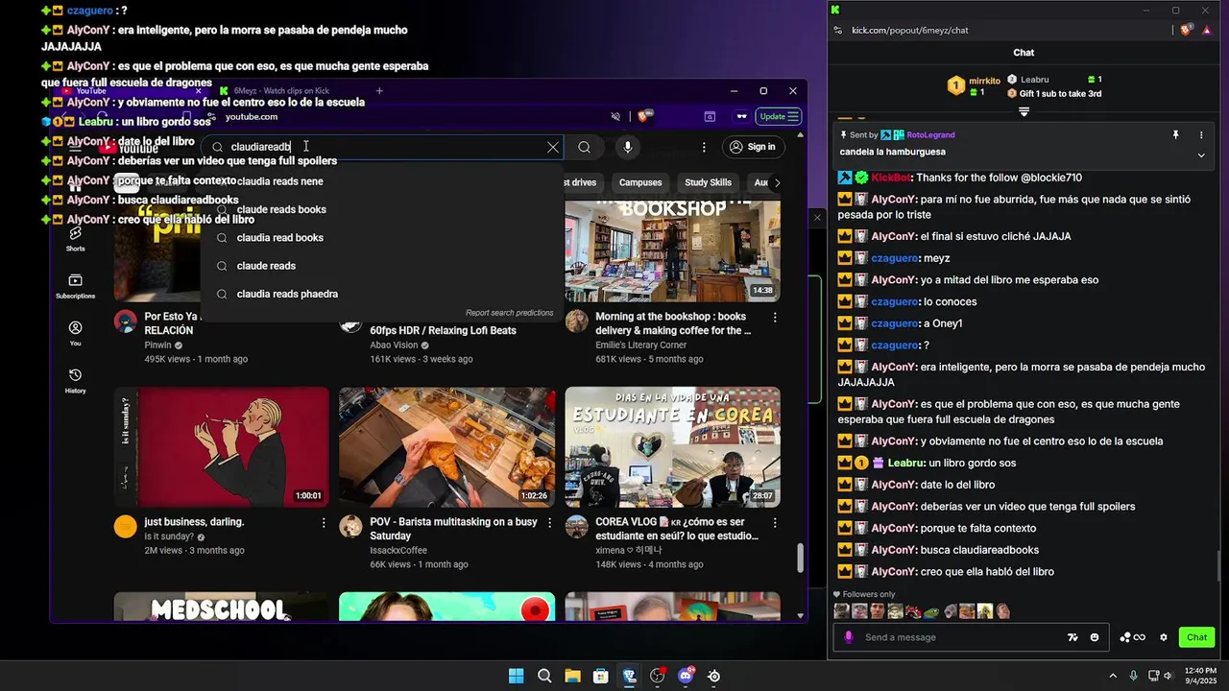
Task: Choose suggestion 'claude reads books'
Action: click(381, 209)
